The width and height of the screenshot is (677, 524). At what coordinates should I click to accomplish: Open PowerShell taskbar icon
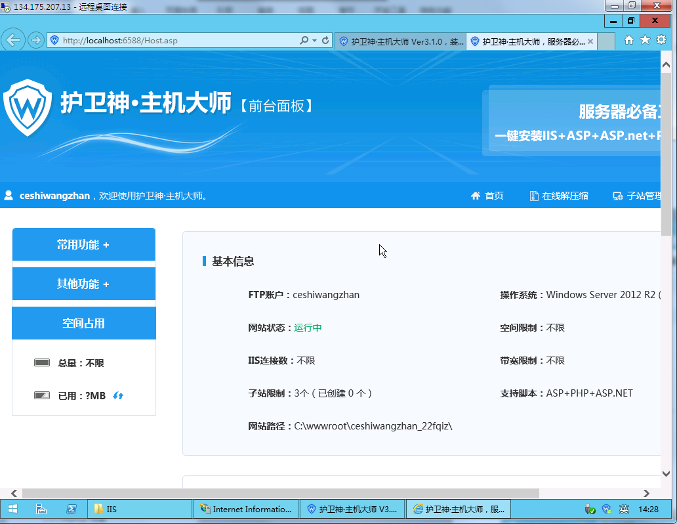72,510
